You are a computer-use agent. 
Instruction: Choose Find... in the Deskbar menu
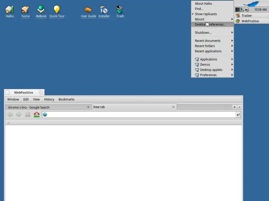tap(212, 9)
